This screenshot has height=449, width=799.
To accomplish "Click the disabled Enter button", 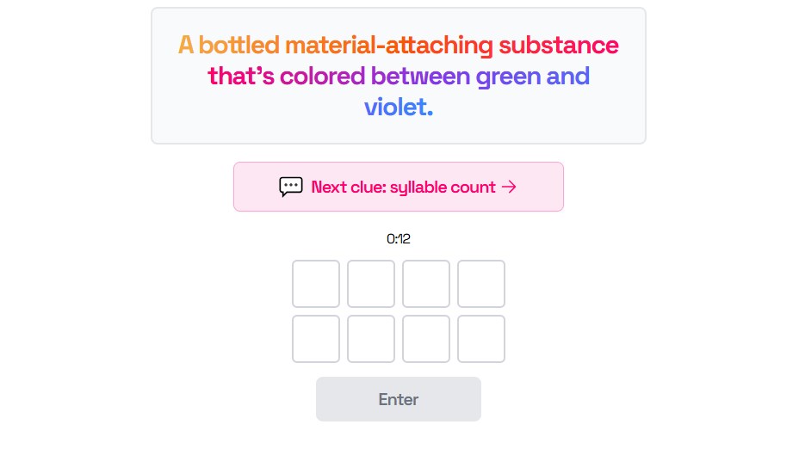I will point(399,399).
